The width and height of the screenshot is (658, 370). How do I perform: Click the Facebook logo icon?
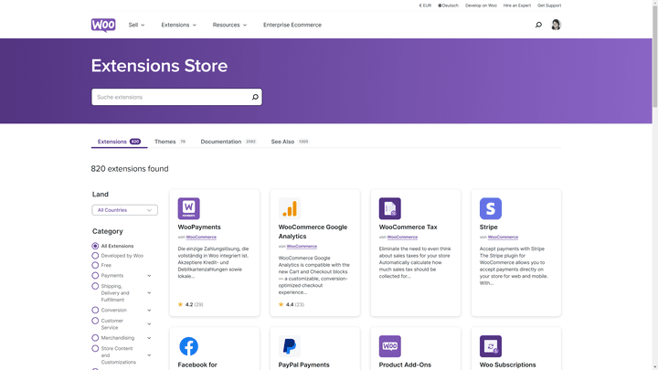pos(189,346)
